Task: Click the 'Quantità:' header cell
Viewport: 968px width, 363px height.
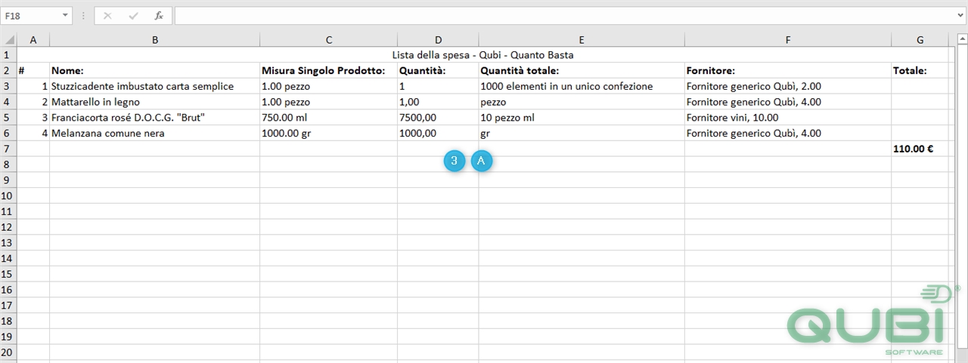Action: (x=438, y=71)
